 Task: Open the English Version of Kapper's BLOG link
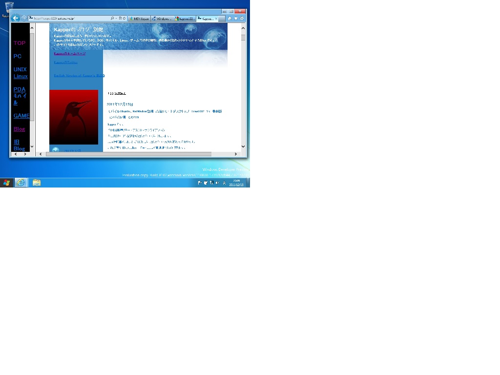pos(79,76)
